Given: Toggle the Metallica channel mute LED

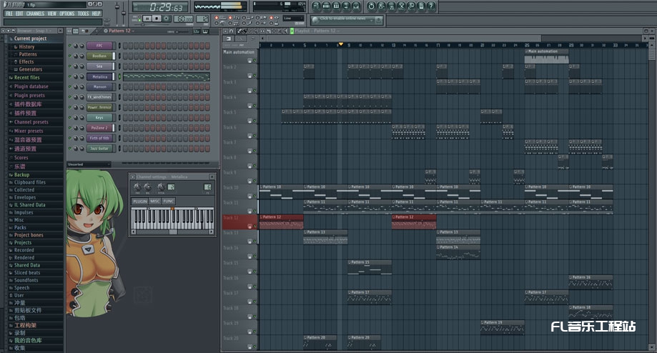Looking at the screenshot, I should click(x=70, y=76).
